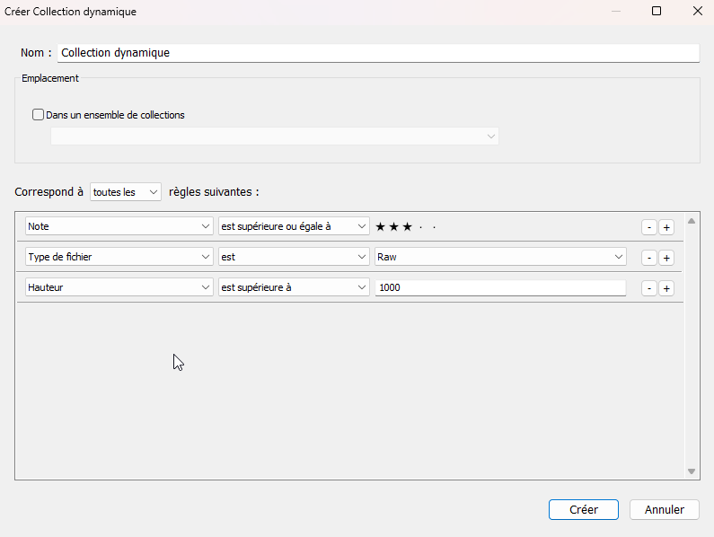Click the Annuler button
The height and width of the screenshot is (537, 714).
click(x=664, y=509)
